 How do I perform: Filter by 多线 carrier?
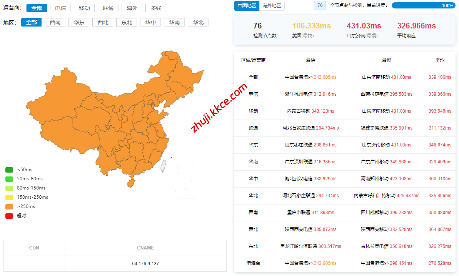tap(156, 8)
